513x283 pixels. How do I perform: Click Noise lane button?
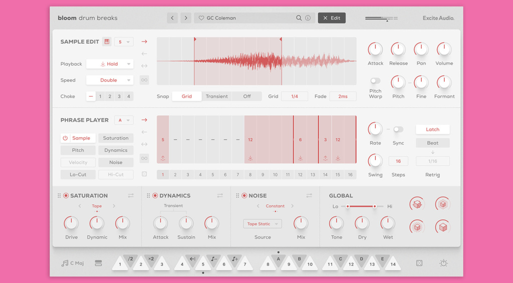(x=116, y=162)
